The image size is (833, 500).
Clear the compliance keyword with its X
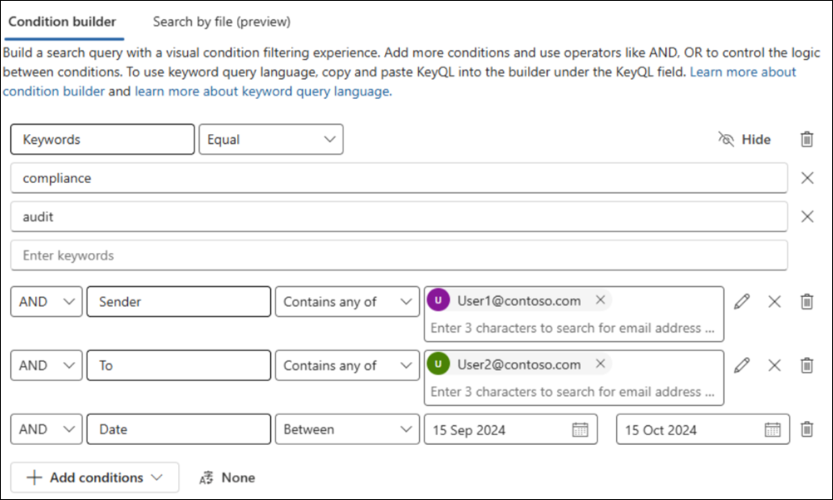[x=806, y=177]
